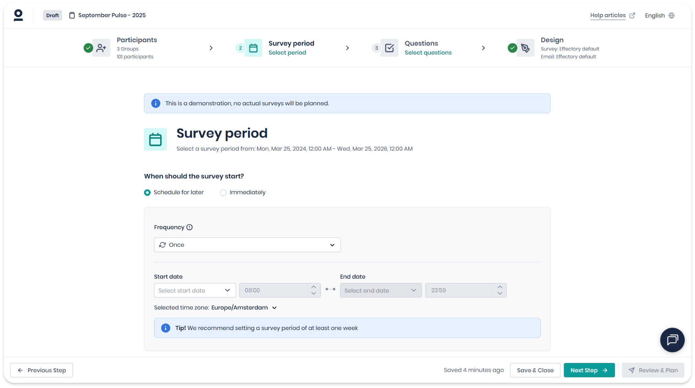The width and height of the screenshot is (695, 388).
Task: Select the Schedule for later option
Action: [x=147, y=192]
